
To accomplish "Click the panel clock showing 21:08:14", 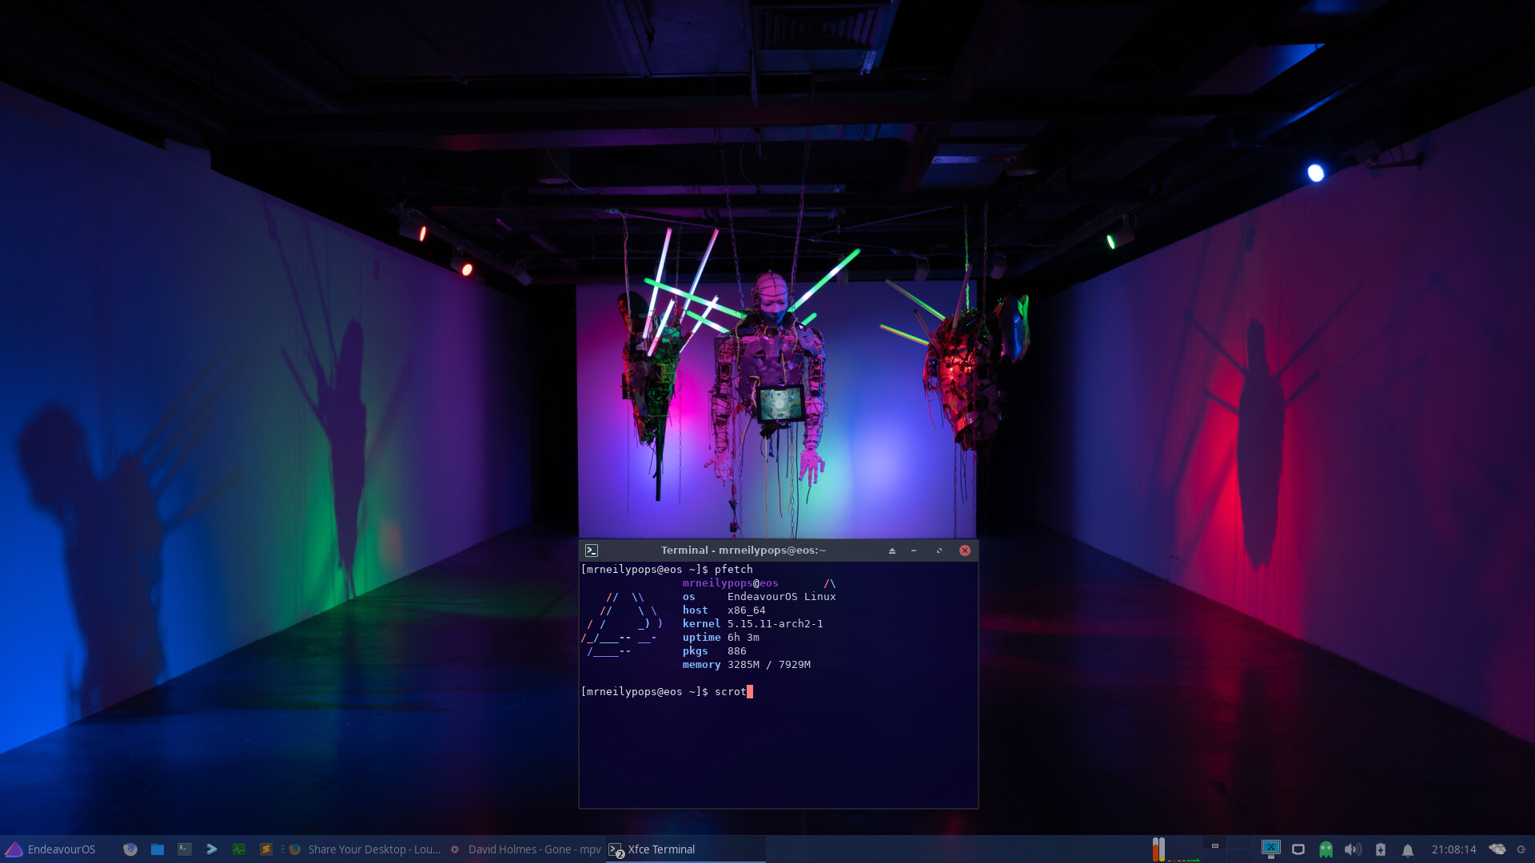I will point(1453,849).
